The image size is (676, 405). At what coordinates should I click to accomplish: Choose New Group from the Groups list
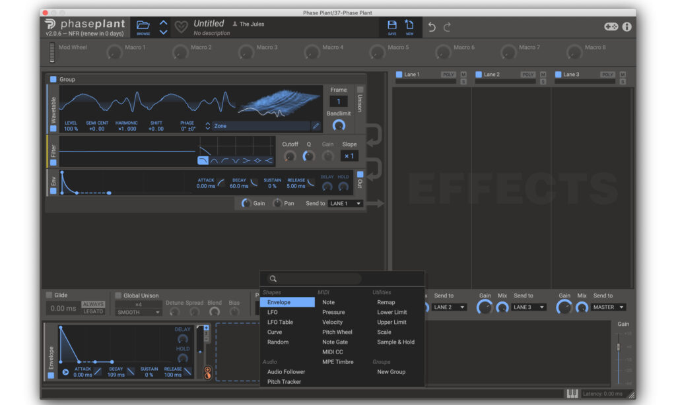pos(391,372)
